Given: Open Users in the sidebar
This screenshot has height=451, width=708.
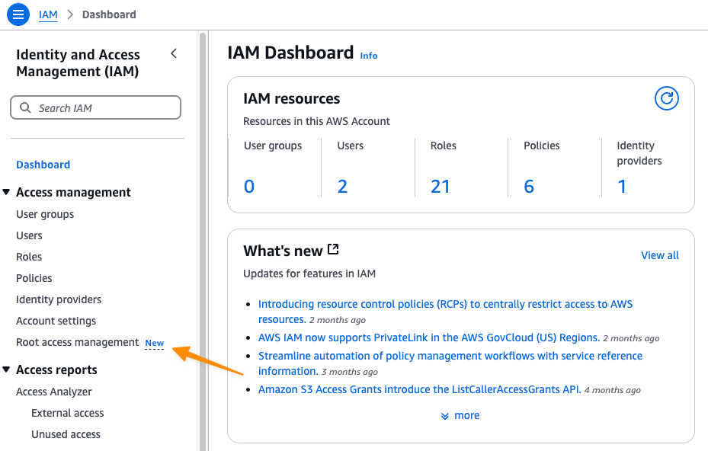Looking at the screenshot, I should [x=29, y=235].
